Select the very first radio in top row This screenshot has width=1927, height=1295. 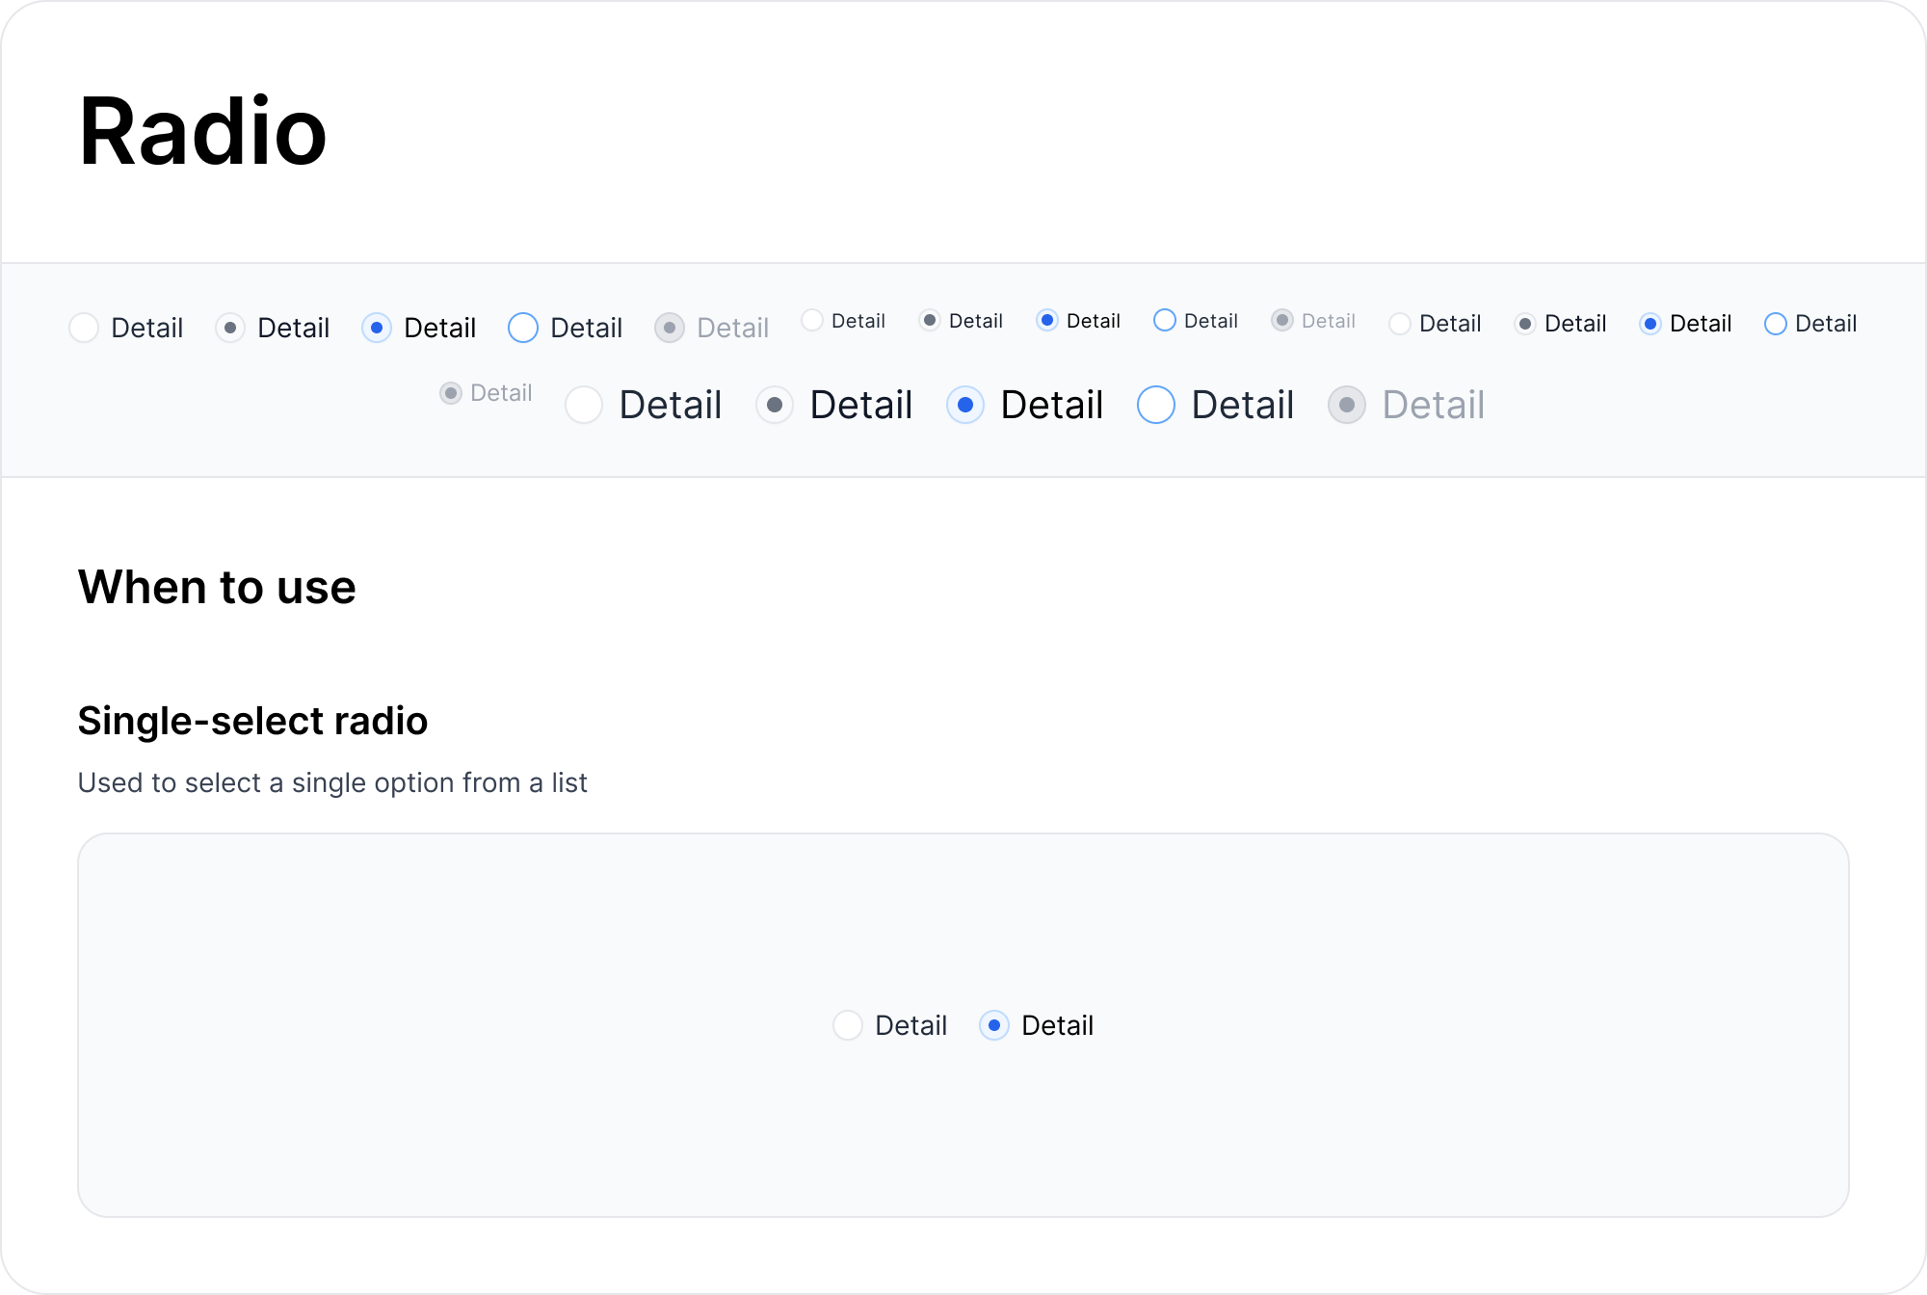coord(84,328)
